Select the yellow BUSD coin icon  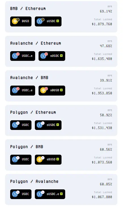pos(15,21)
